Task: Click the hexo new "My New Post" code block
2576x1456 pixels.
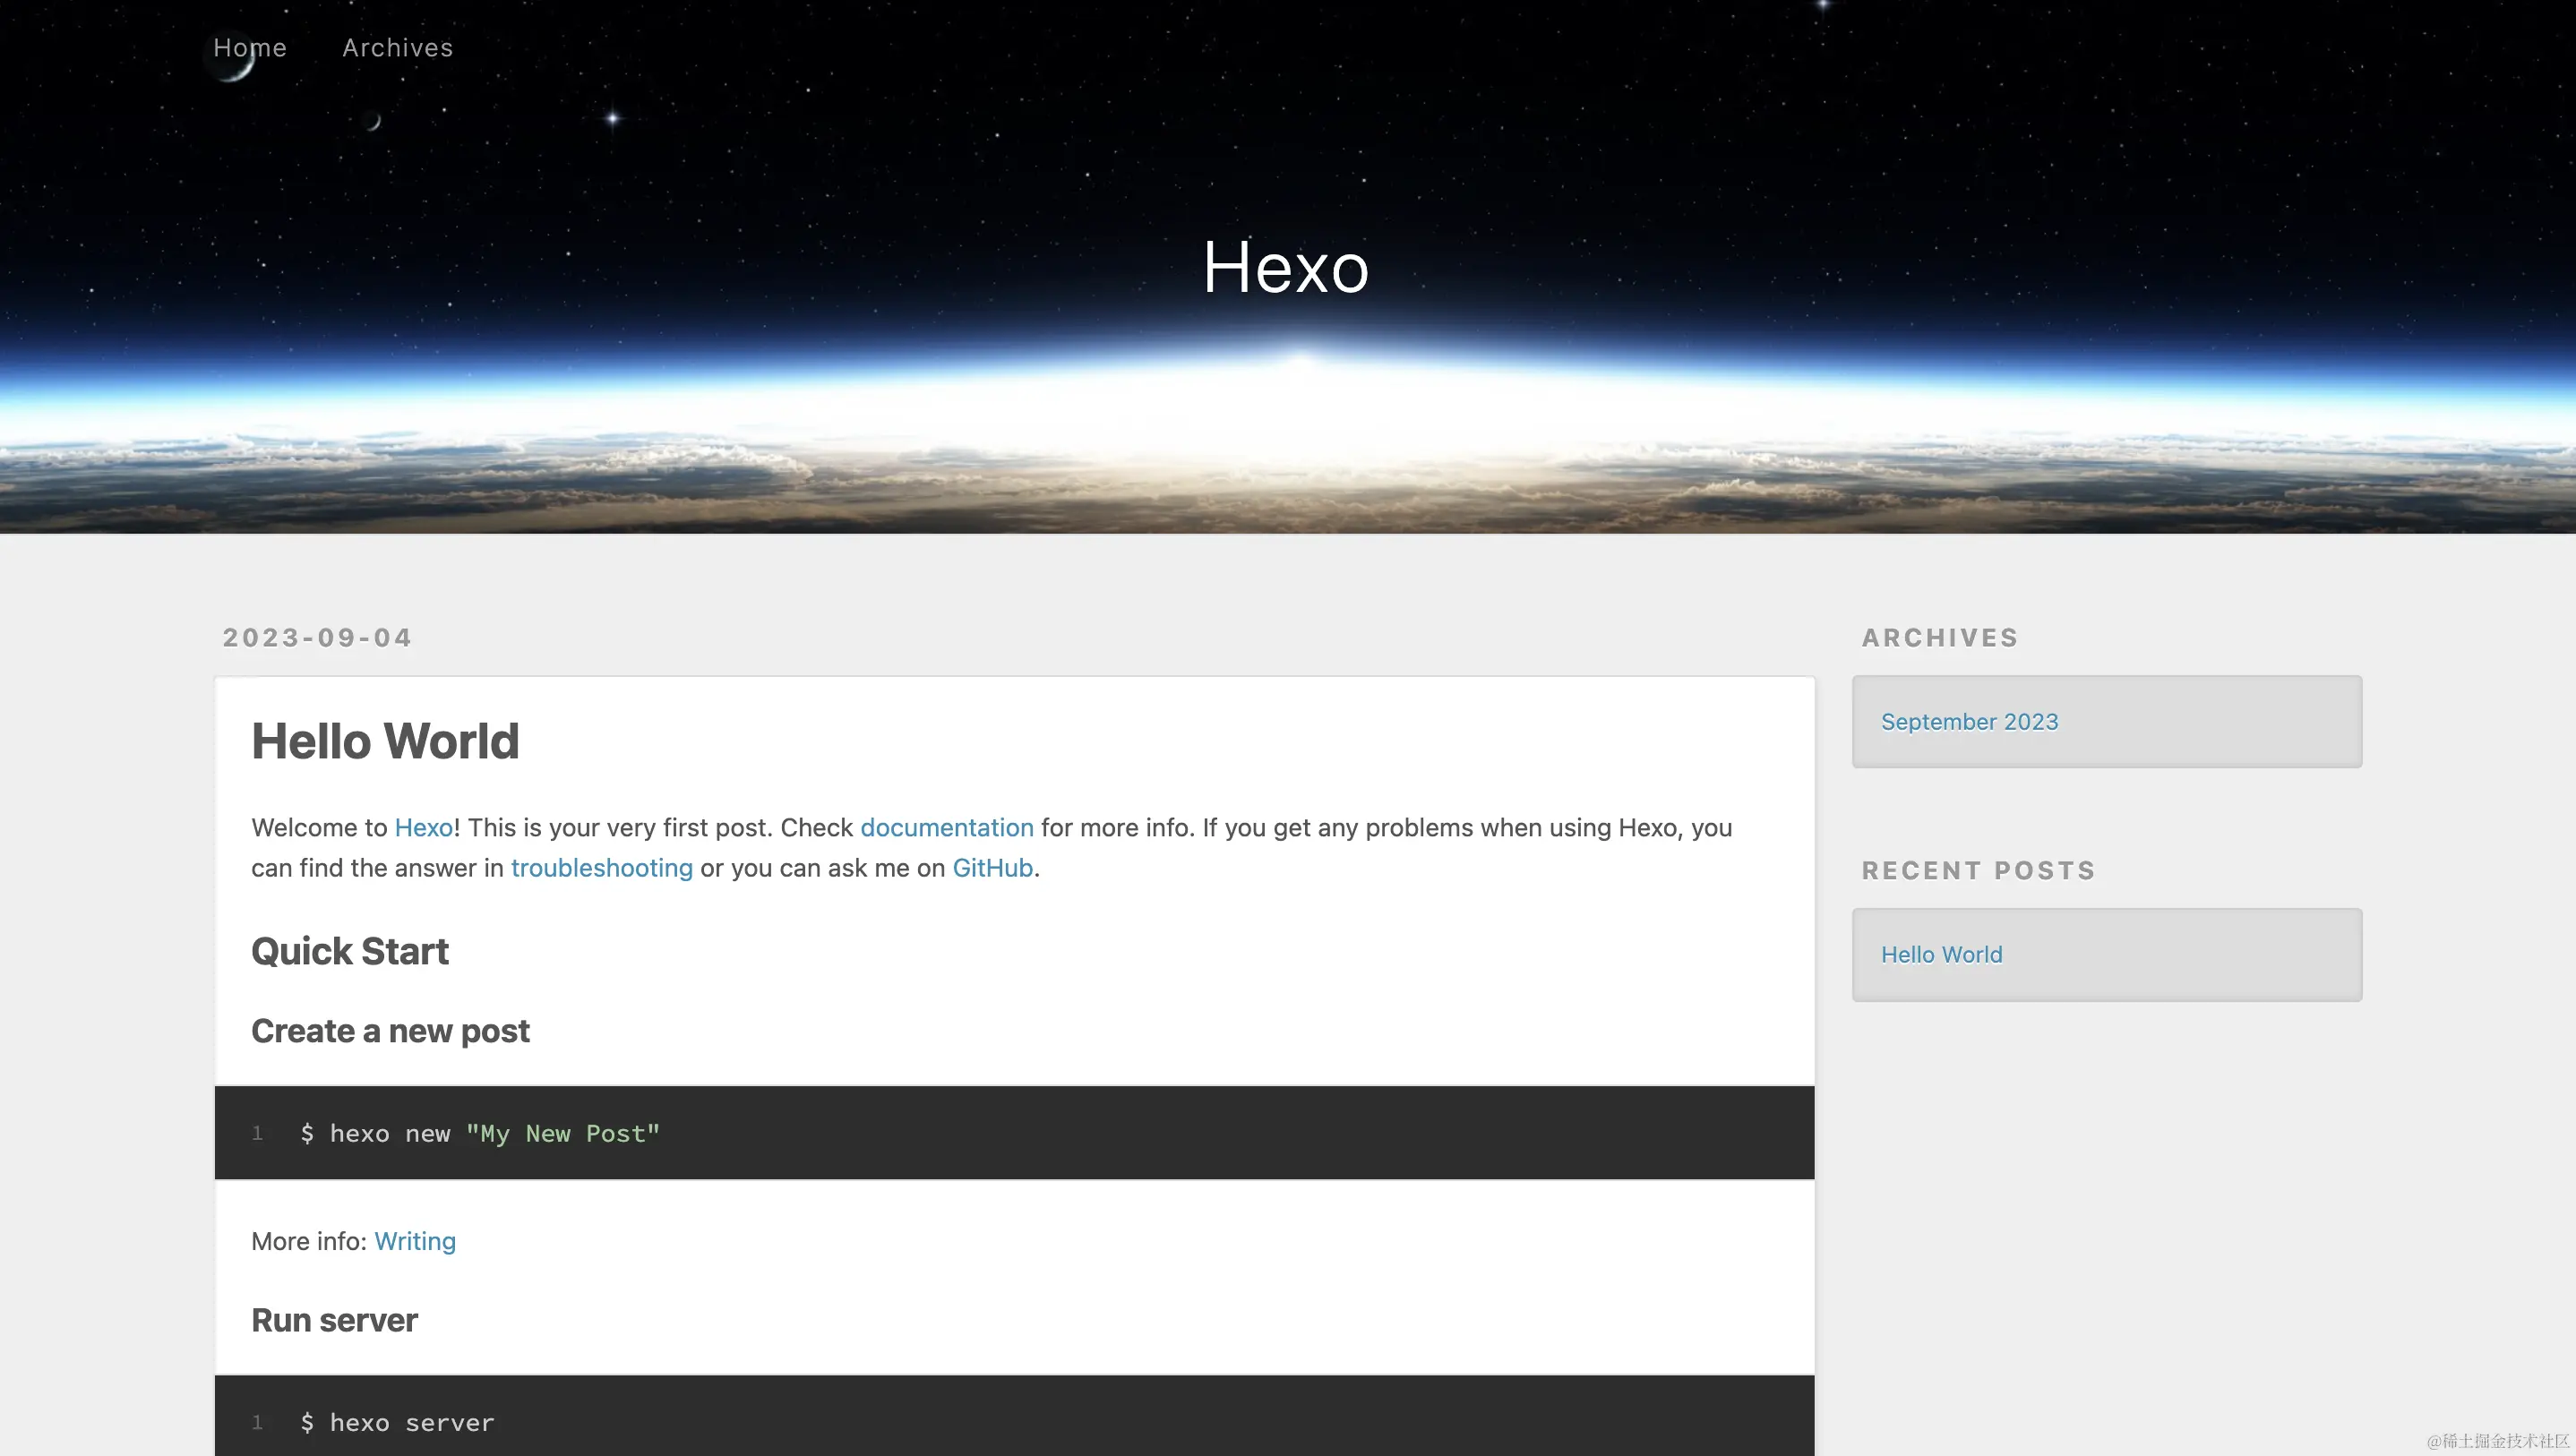Action: (480, 1133)
